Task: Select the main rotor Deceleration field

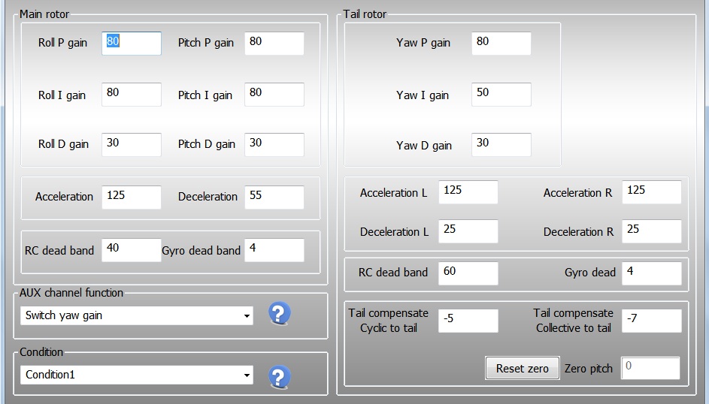Action: point(274,197)
